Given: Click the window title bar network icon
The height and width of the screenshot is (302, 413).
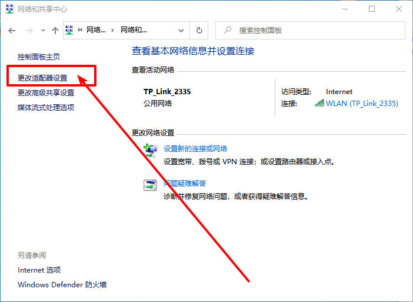Looking at the screenshot, I should (9, 9).
